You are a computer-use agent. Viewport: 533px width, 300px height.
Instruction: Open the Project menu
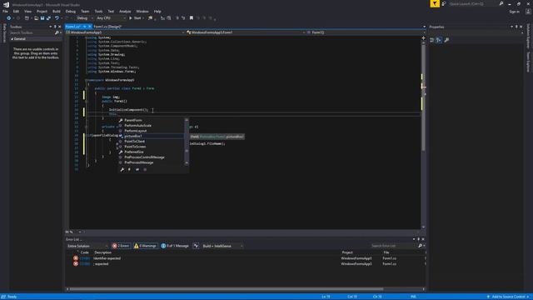(42, 11)
